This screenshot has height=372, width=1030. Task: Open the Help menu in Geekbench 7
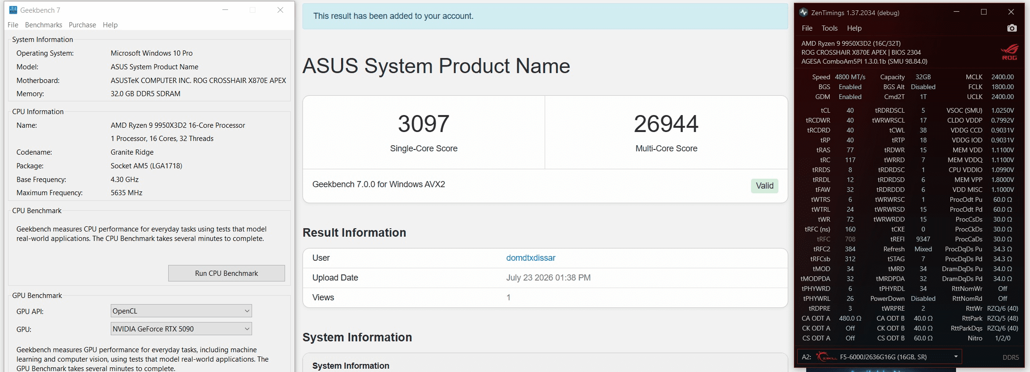tap(110, 25)
